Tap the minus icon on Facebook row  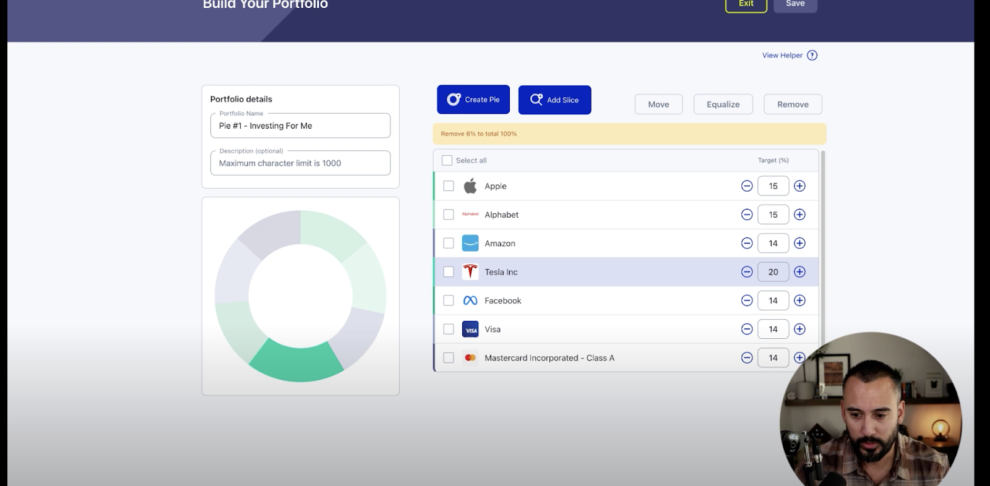[x=747, y=301]
